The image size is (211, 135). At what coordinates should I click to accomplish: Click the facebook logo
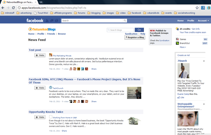coord(35,21)
